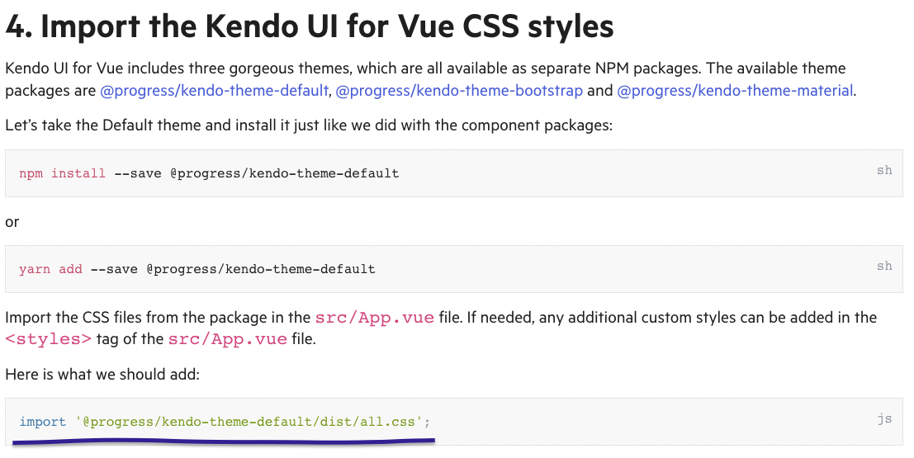
Task: Click the npm install --save command text
Action: click(209, 173)
